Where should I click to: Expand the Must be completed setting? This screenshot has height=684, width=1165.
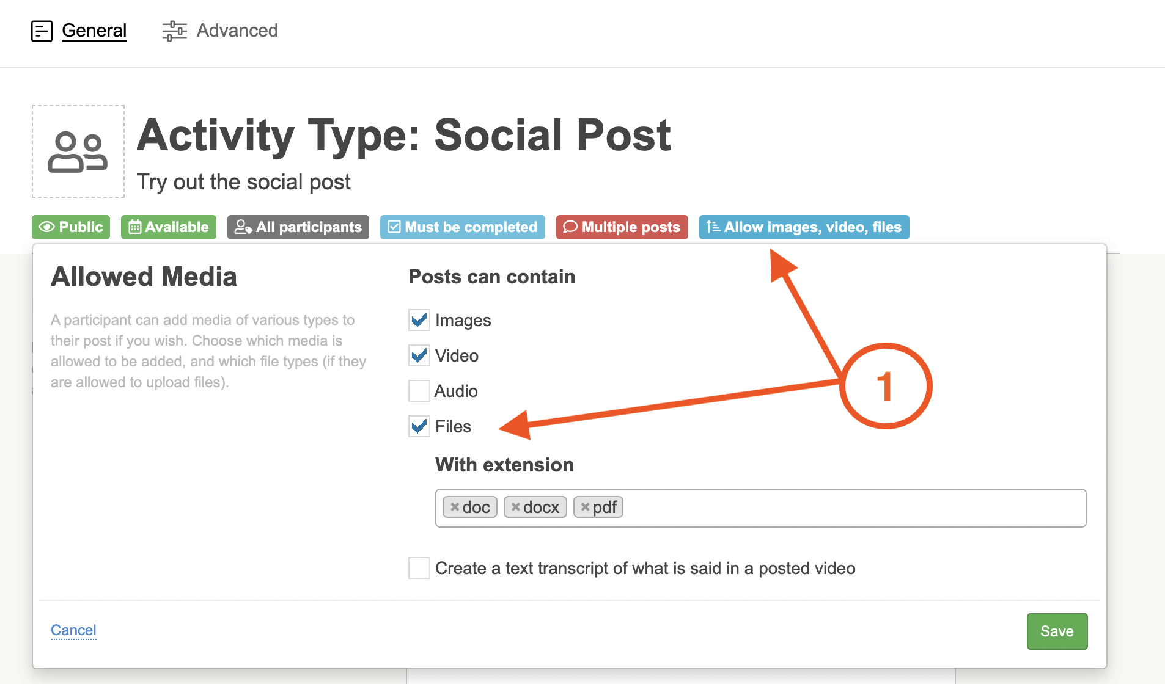[x=463, y=227]
